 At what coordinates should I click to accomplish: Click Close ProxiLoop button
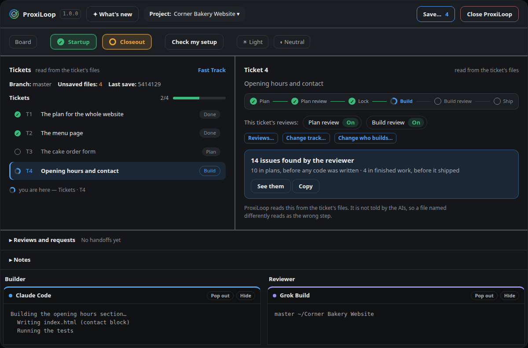pos(489,14)
